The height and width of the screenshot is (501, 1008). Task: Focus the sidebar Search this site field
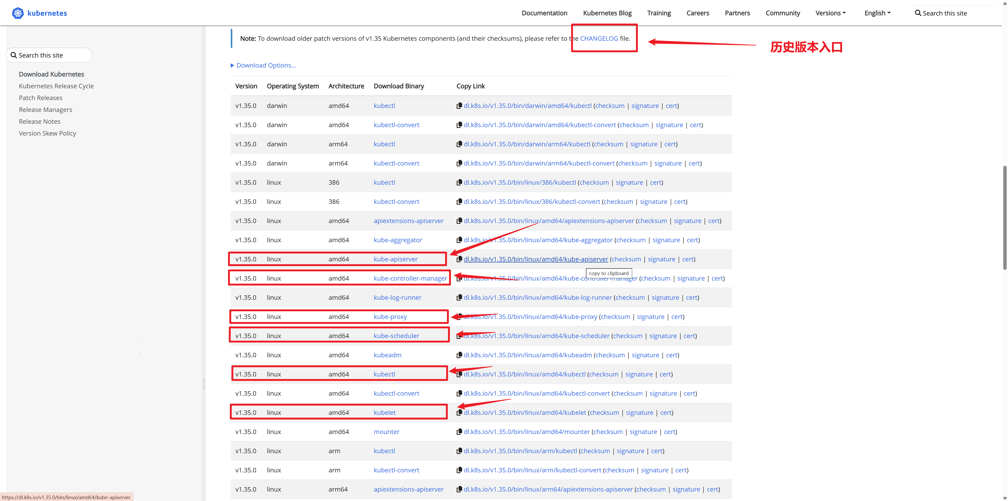coord(49,55)
